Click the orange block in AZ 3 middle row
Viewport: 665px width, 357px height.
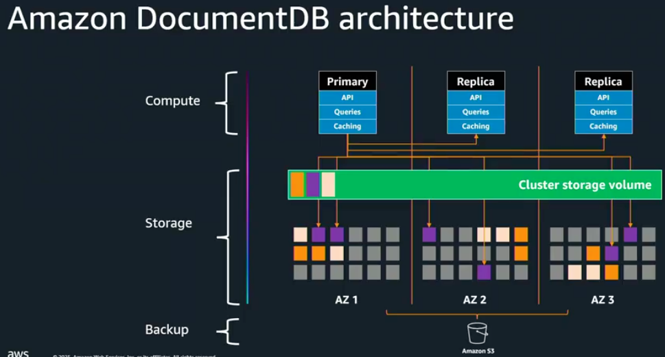point(594,254)
